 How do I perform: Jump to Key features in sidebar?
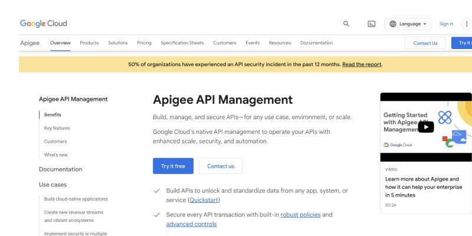[x=57, y=128]
